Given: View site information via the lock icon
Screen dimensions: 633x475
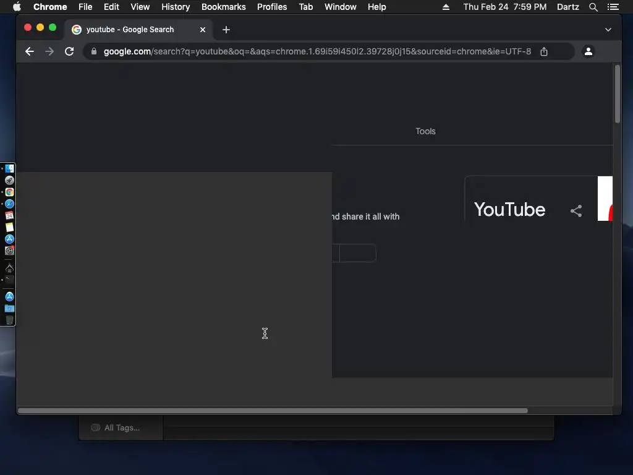Looking at the screenshot, I should click(x=94, y=51).
